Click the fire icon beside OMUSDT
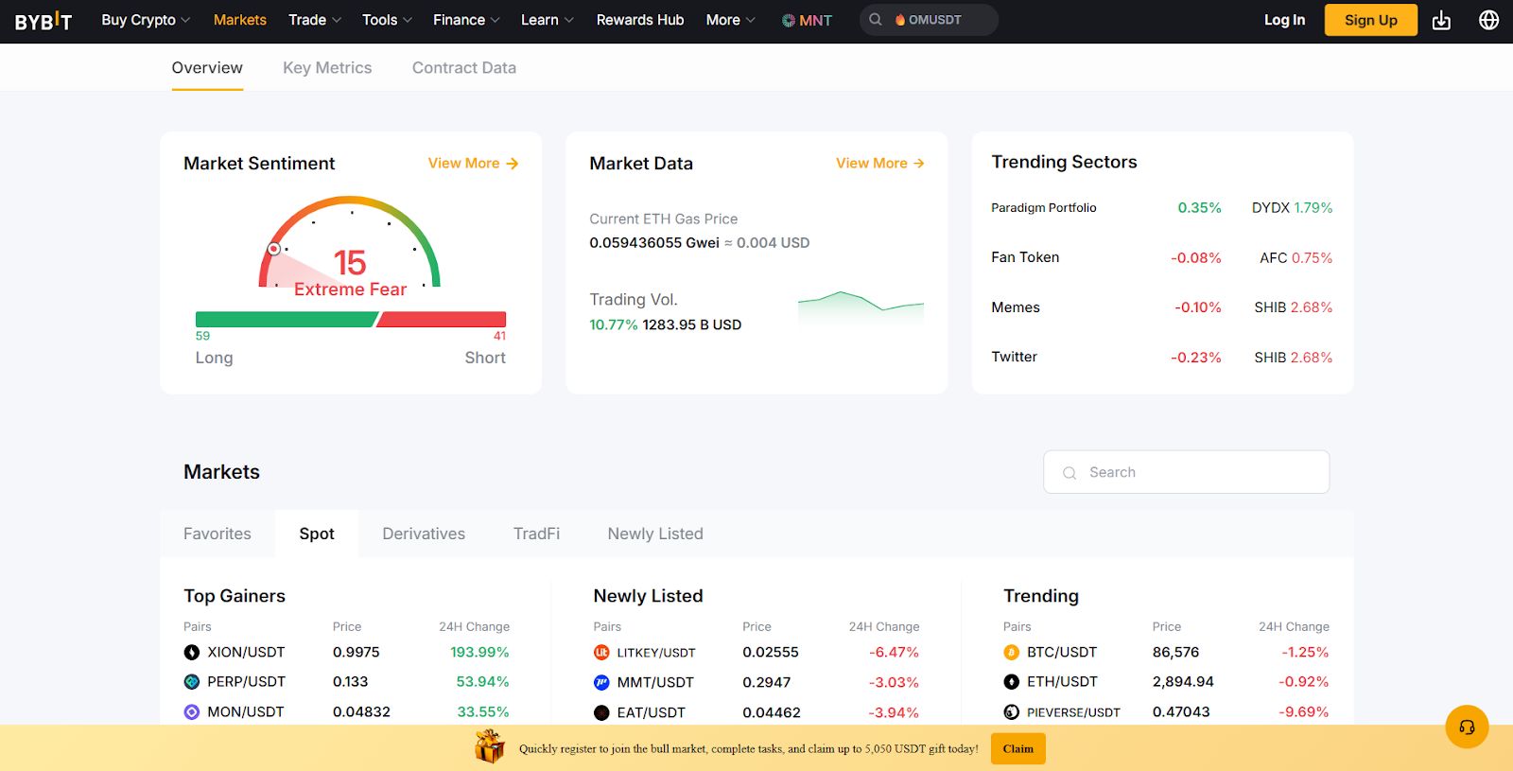The width and height of the screenshot is (1513, 771). coord(900,20)
